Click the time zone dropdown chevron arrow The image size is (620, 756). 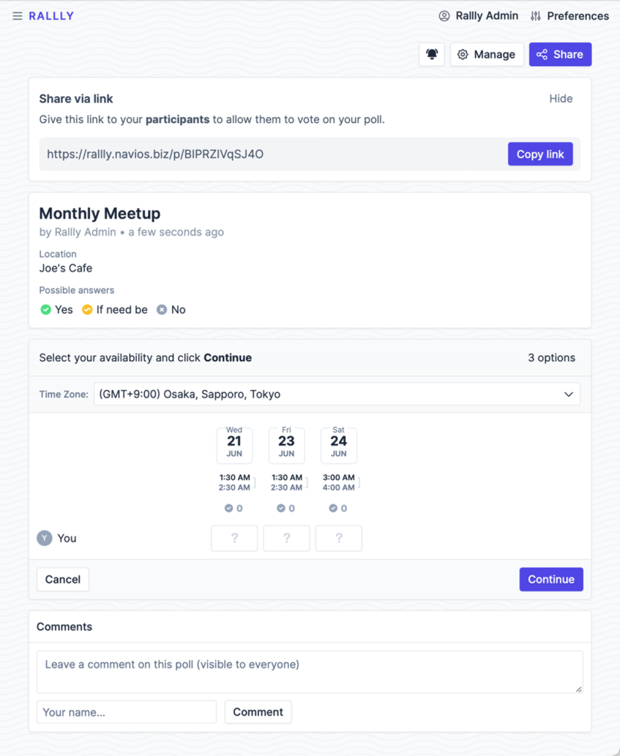[568, 394]
